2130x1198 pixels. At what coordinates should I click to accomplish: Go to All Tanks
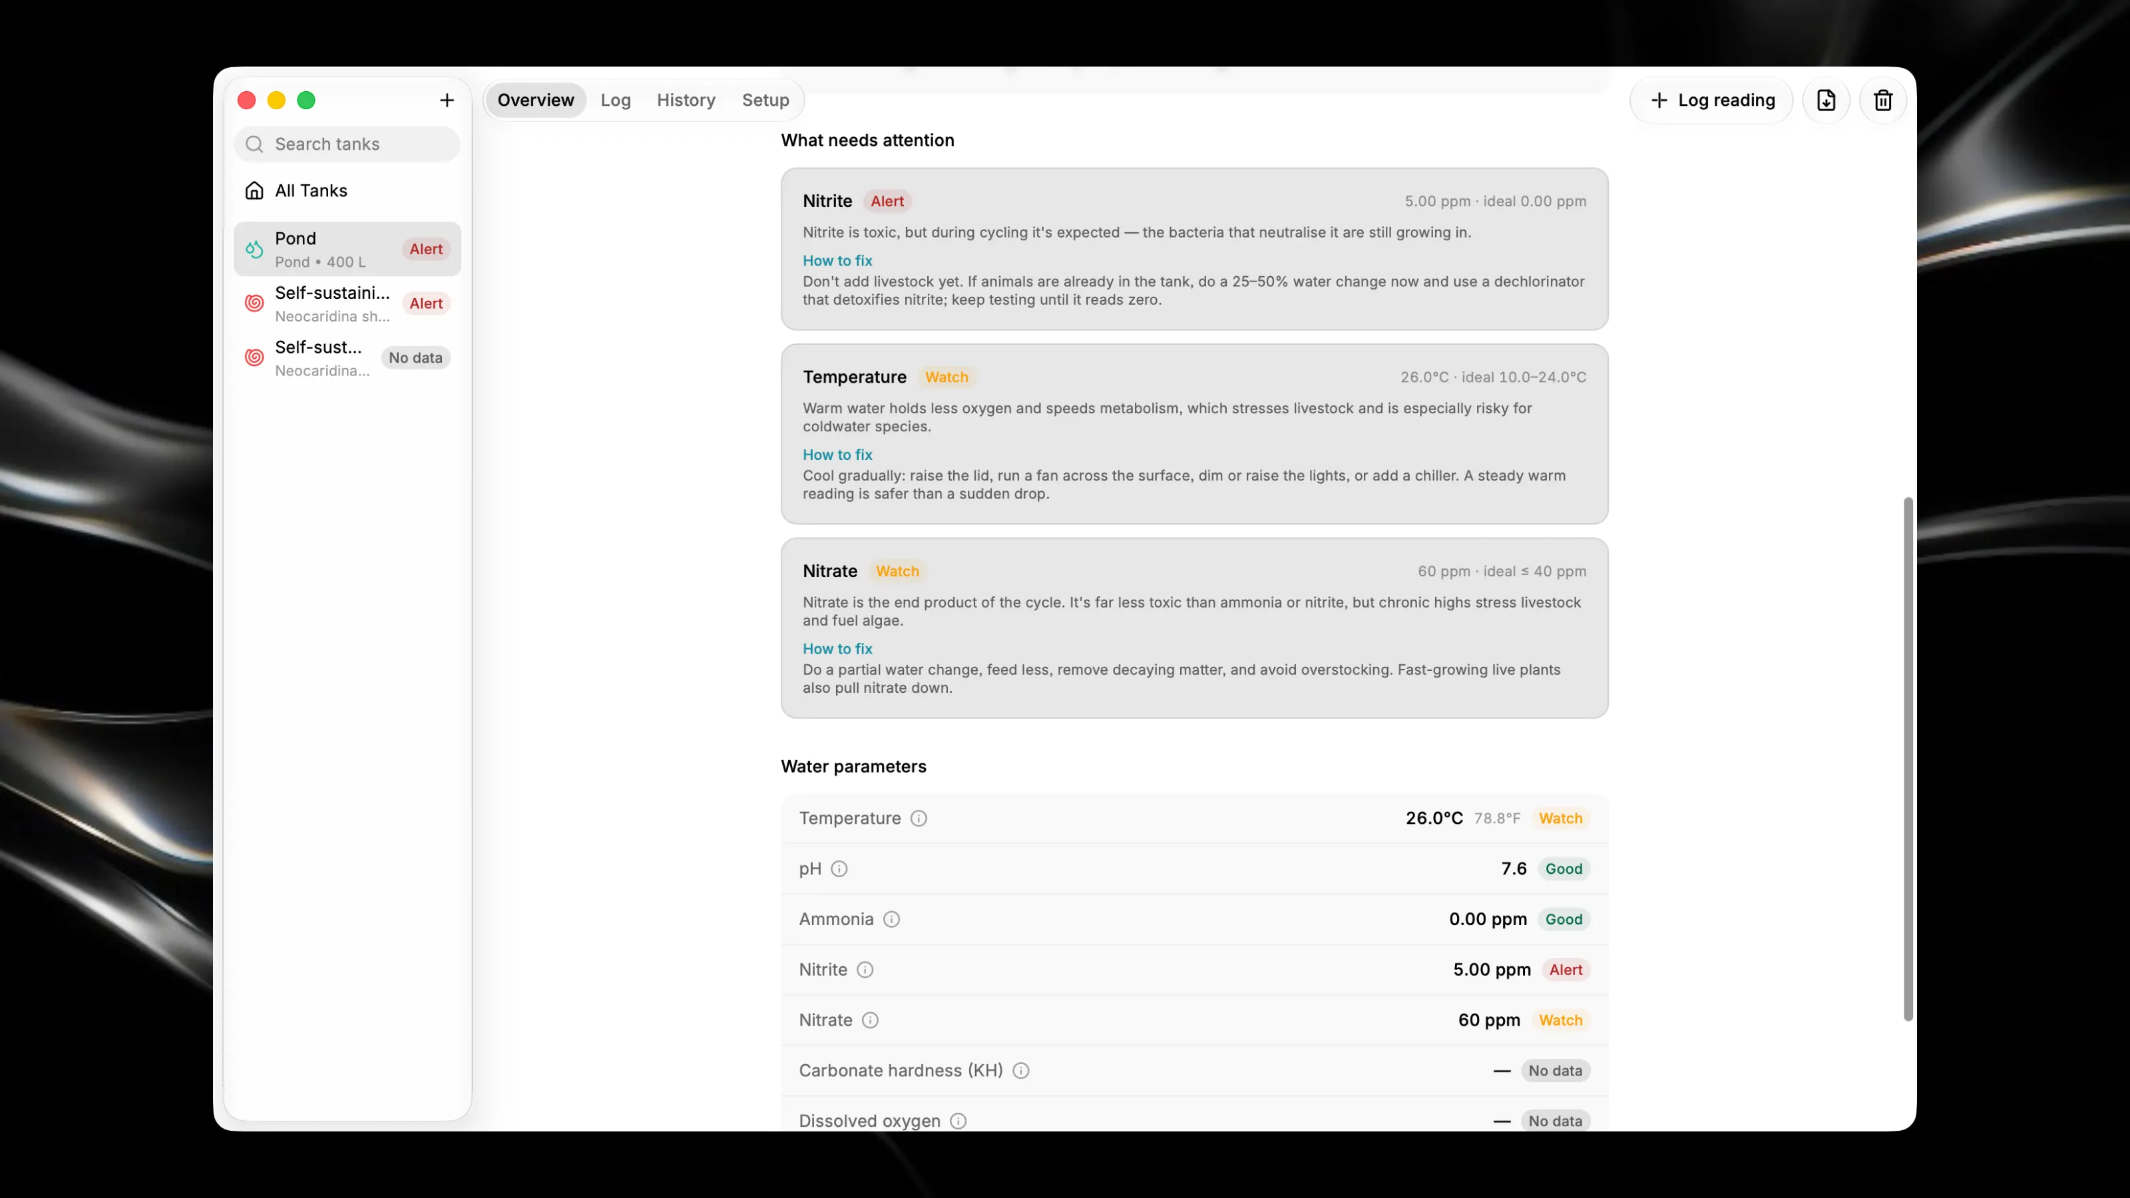[347, 190]
